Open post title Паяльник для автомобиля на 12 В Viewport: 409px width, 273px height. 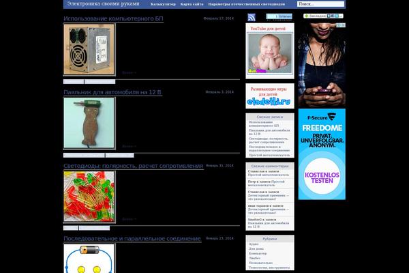[x=112, y=92]
